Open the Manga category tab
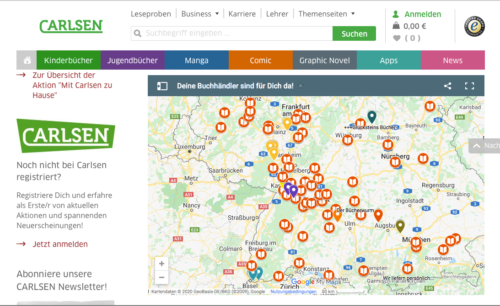Image resolution: width=500 pixels, height=306 pixels. (x=196, y=60)
